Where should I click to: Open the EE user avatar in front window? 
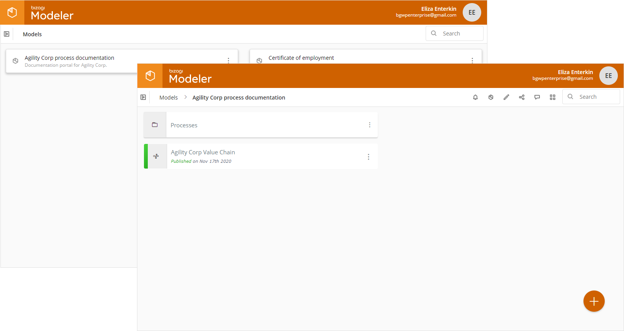(x=609, y=76)
